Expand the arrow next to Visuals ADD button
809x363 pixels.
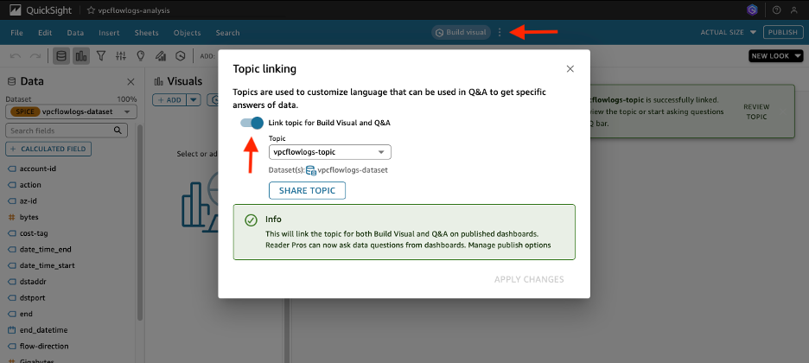(x=194, y=99)
